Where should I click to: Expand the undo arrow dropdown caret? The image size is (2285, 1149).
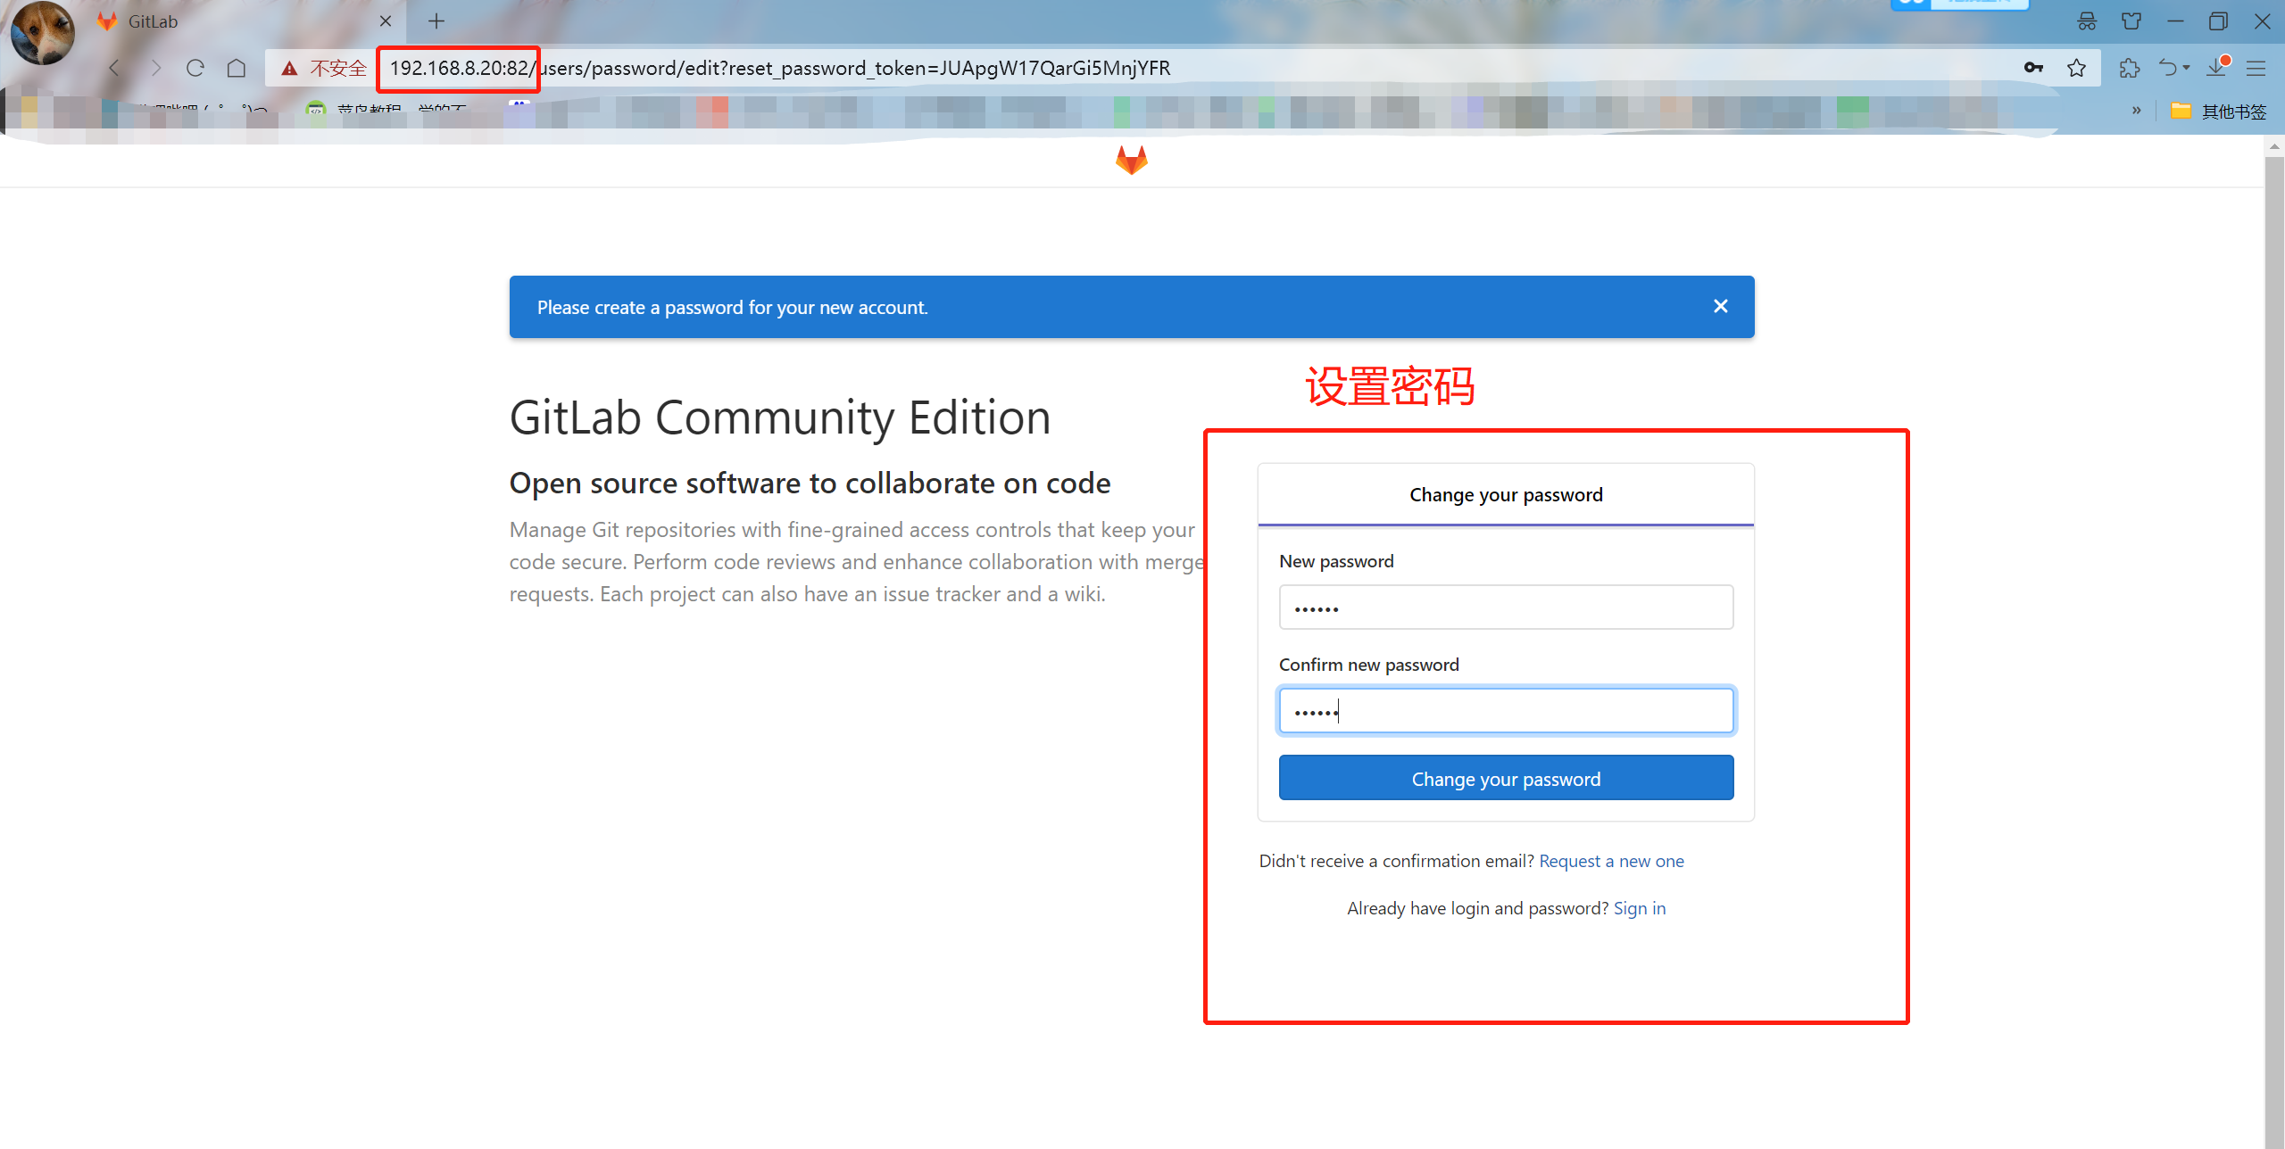[2186, 68]
